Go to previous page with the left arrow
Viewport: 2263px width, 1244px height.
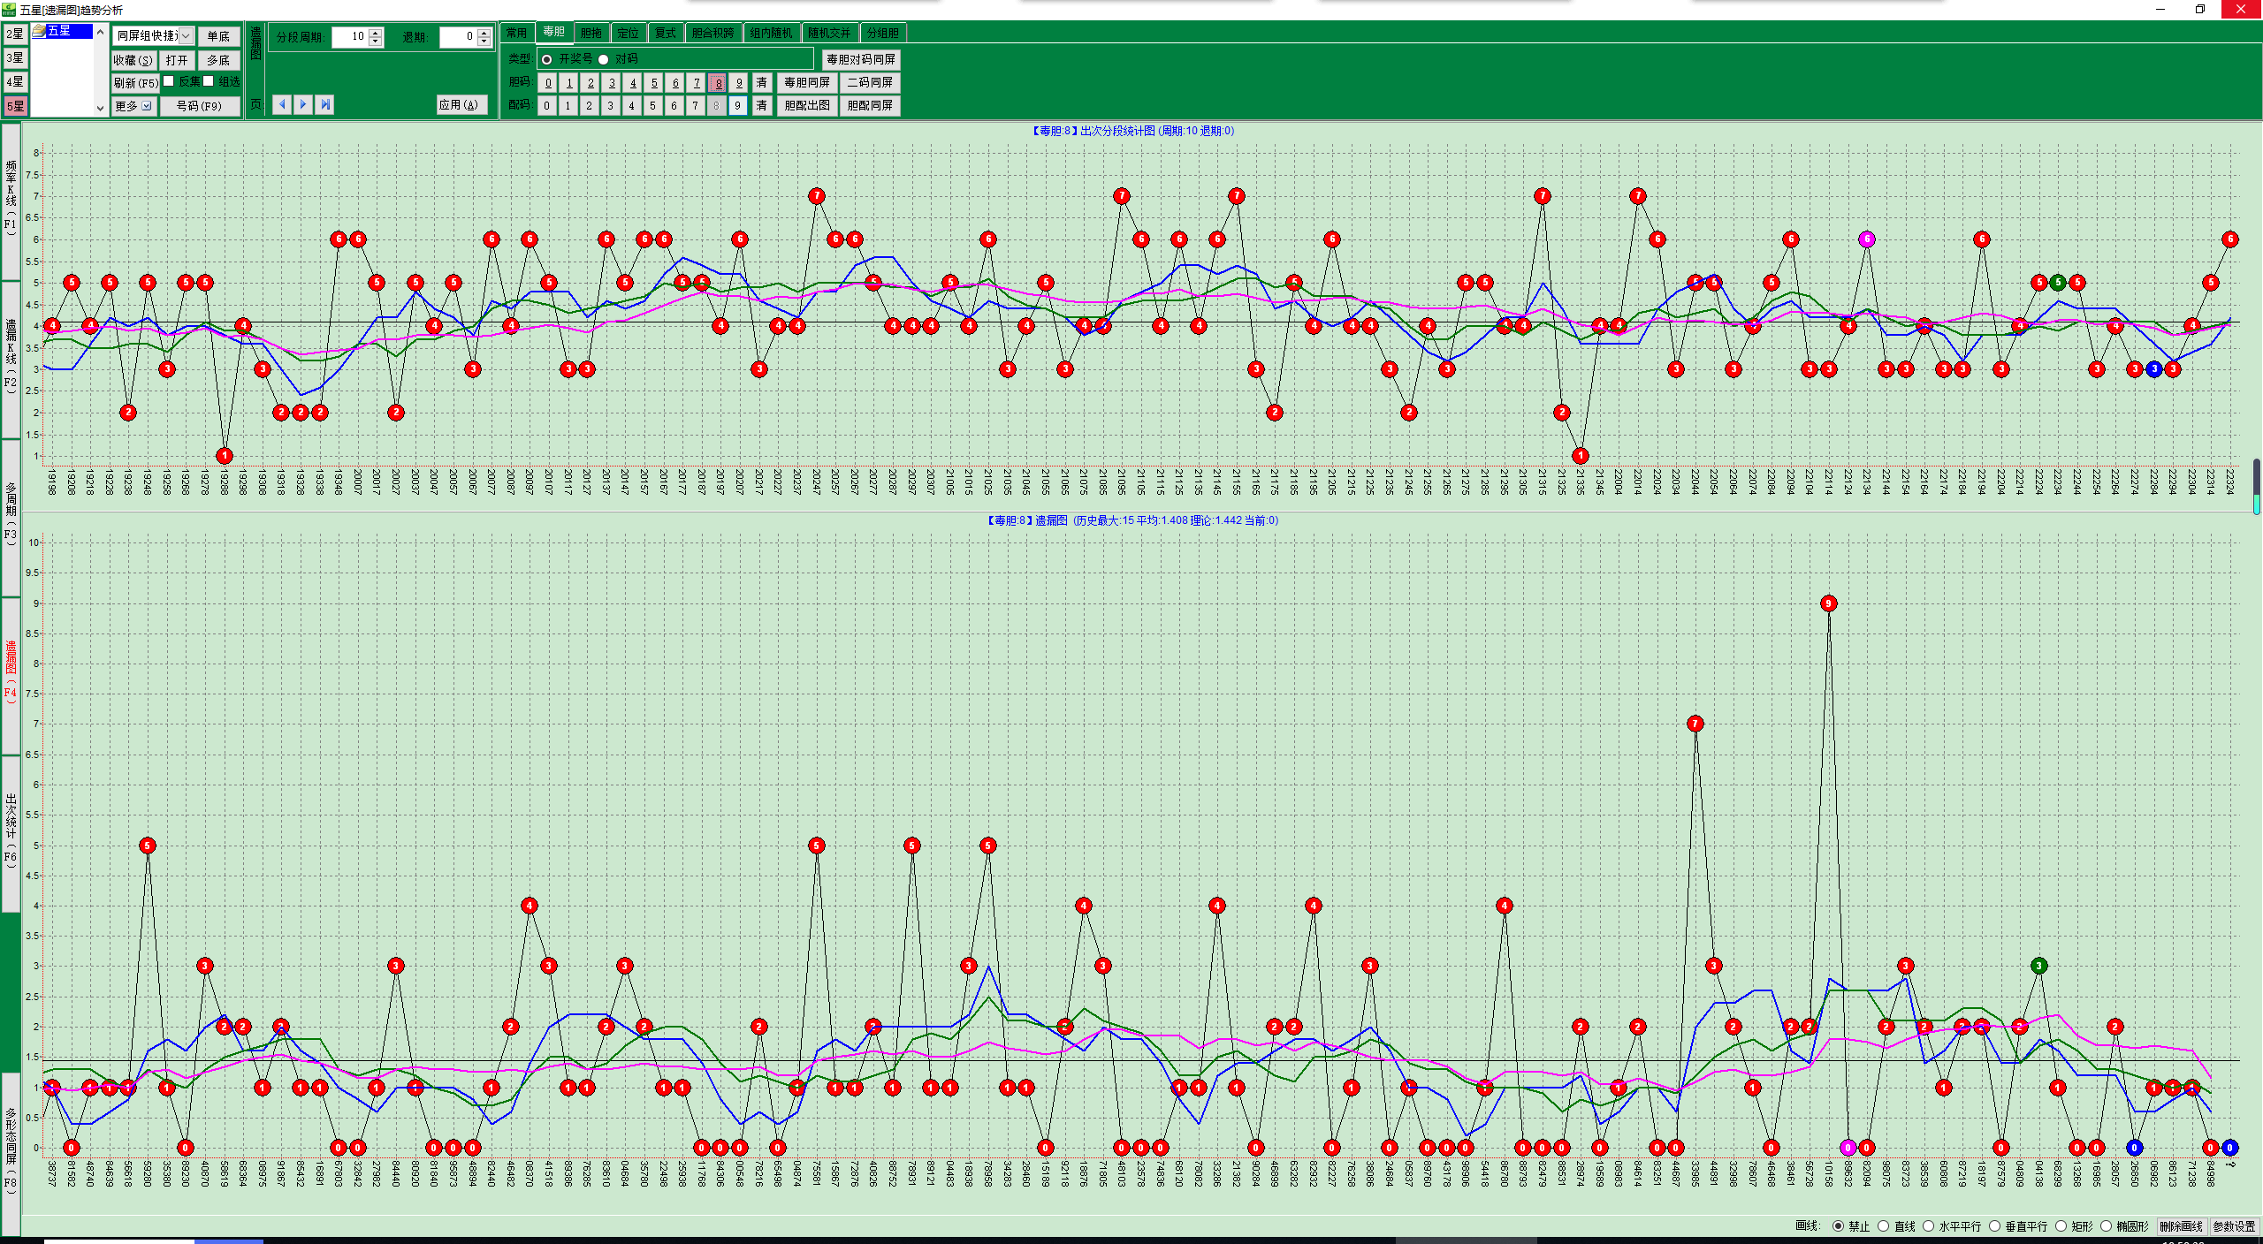[282, 104]
